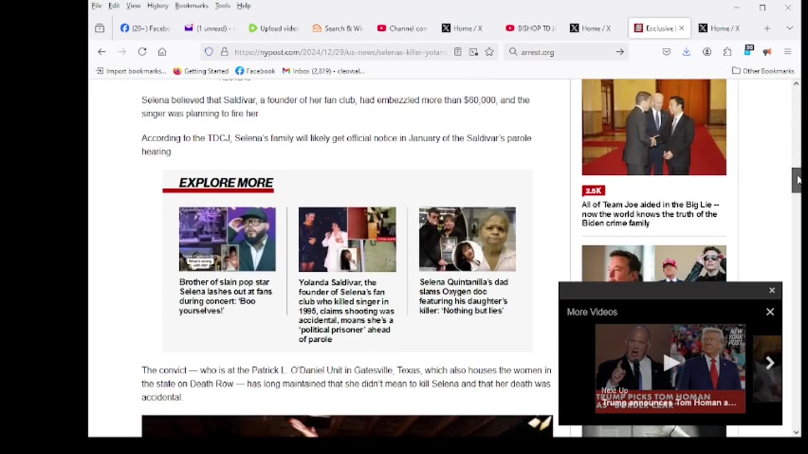Open the Downloads panel
The height and width of the screenshot is (454, 808).
coord(686,52)
